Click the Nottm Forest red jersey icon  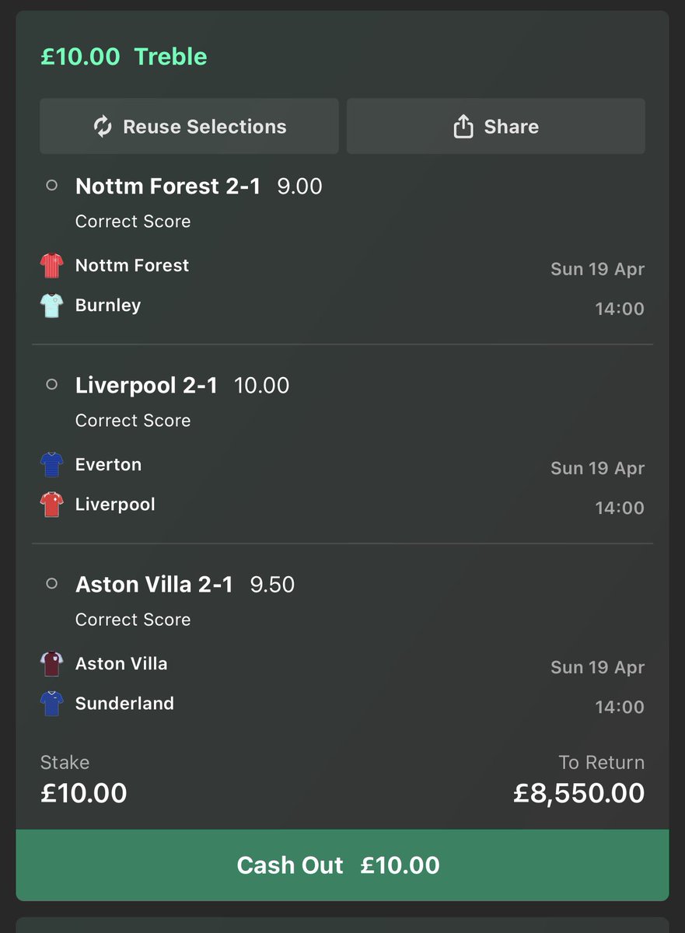pos(51,264)
